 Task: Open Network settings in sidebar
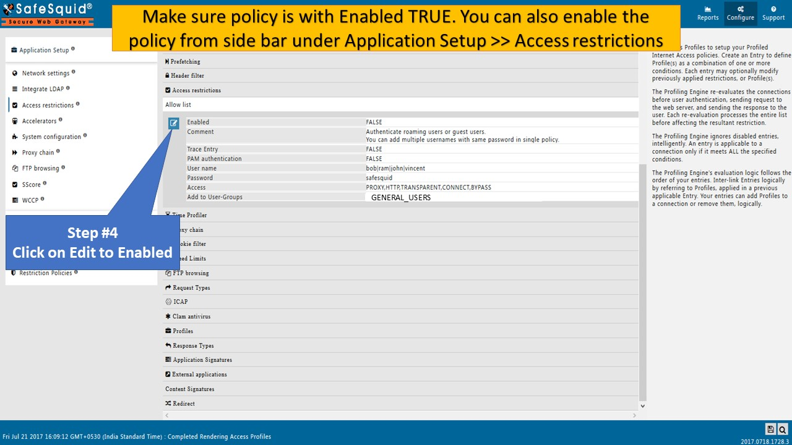46,73
